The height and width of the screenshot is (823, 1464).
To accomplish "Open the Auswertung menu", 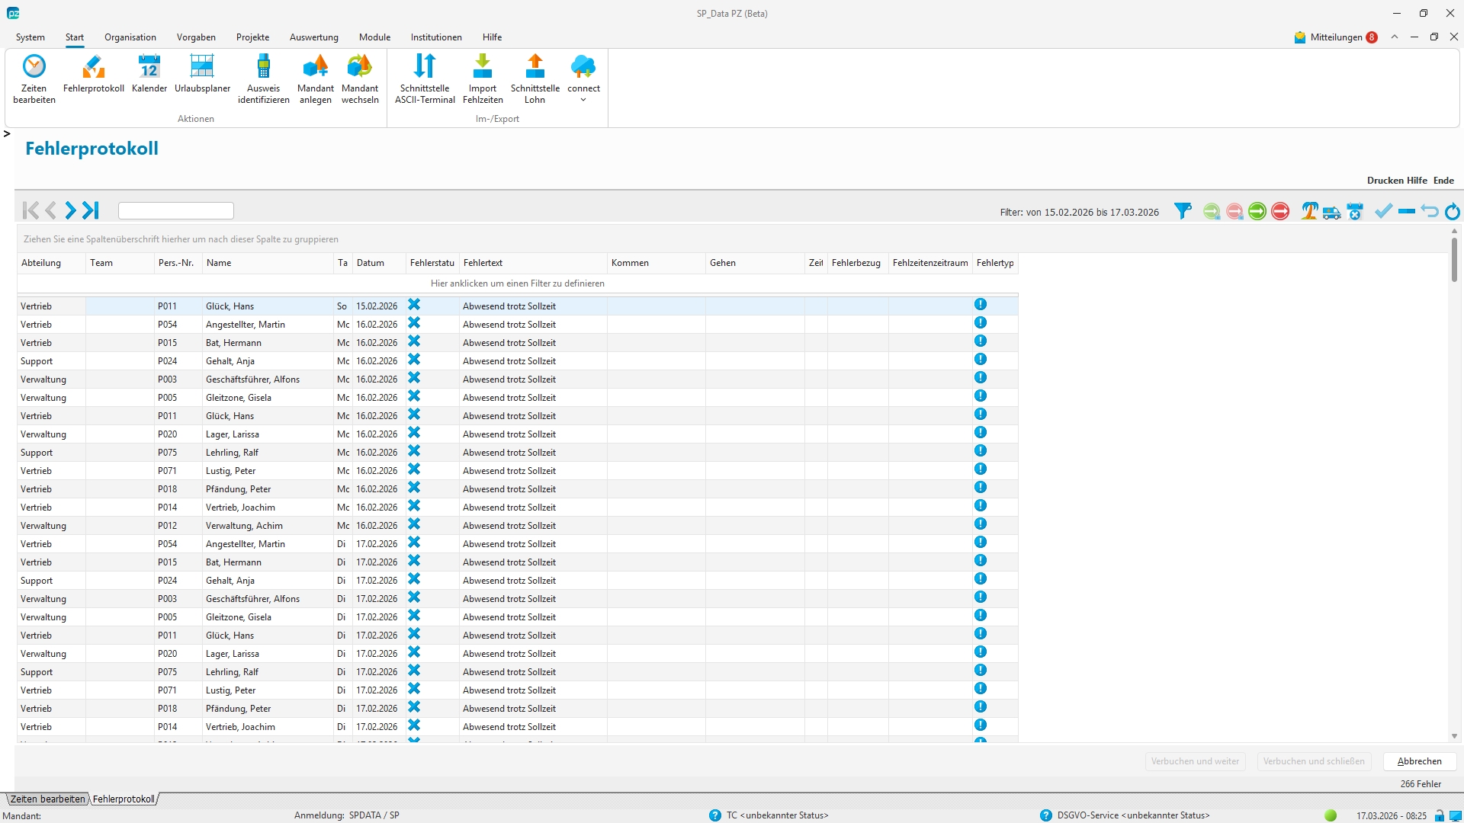I will [x=313, y=37].
